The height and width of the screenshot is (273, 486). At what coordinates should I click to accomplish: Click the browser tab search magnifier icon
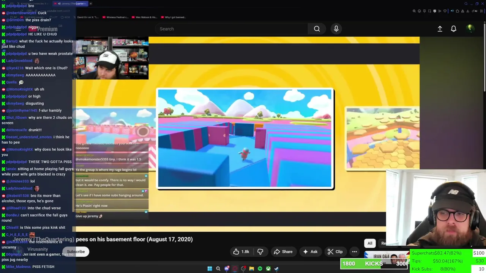466,4
